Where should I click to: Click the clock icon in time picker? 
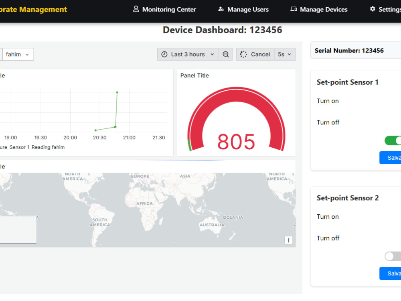tap(164, 54)
